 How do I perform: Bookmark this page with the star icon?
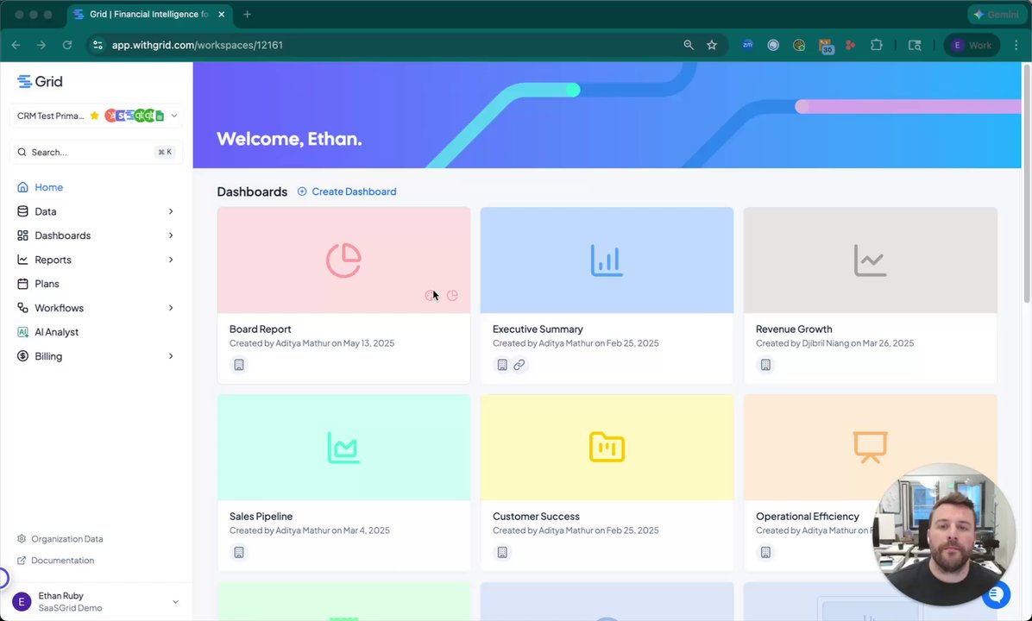(x=712, y=45)
